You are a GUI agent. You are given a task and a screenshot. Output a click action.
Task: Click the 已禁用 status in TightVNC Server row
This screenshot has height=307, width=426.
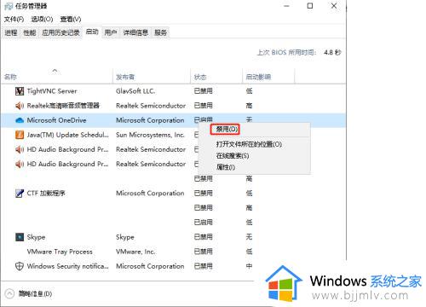[203, 91]
